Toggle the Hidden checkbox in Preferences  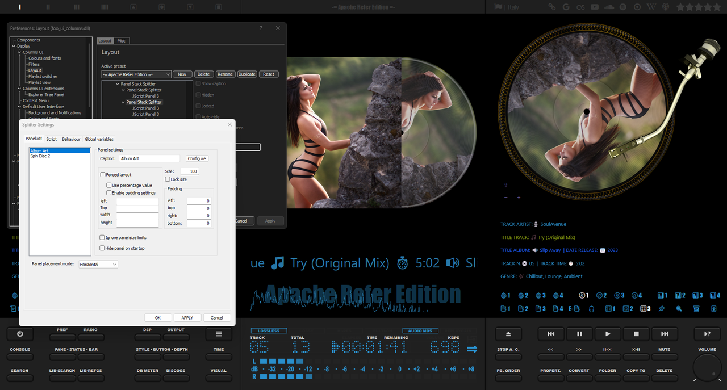(x=198, y=95)
